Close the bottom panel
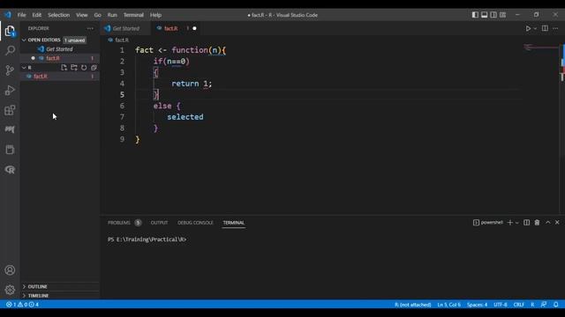This screenshot has height=317, width=565. coord(557,223)
